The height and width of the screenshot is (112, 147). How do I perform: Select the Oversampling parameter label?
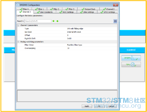click(x=30, y=48)
